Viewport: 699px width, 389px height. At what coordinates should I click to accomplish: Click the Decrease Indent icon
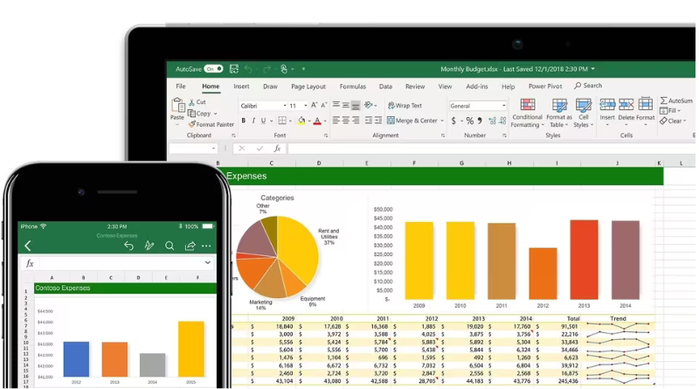coord(369,121)
